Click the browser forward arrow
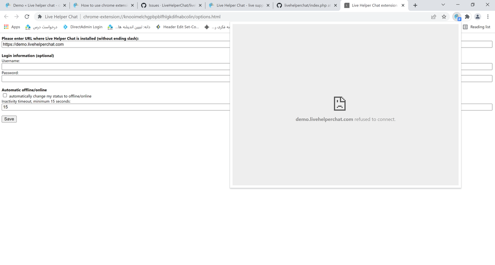 [16, 17]
